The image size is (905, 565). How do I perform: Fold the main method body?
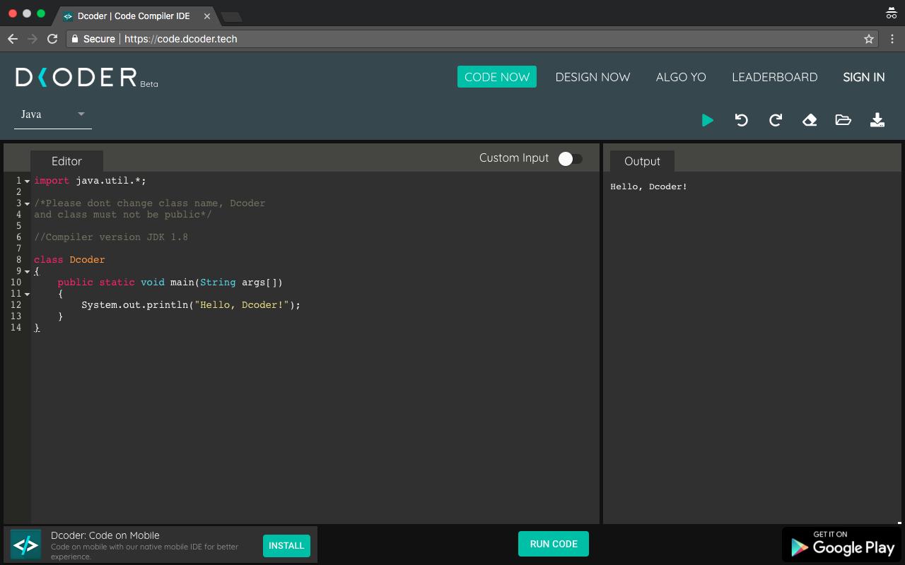pos(27,293)
